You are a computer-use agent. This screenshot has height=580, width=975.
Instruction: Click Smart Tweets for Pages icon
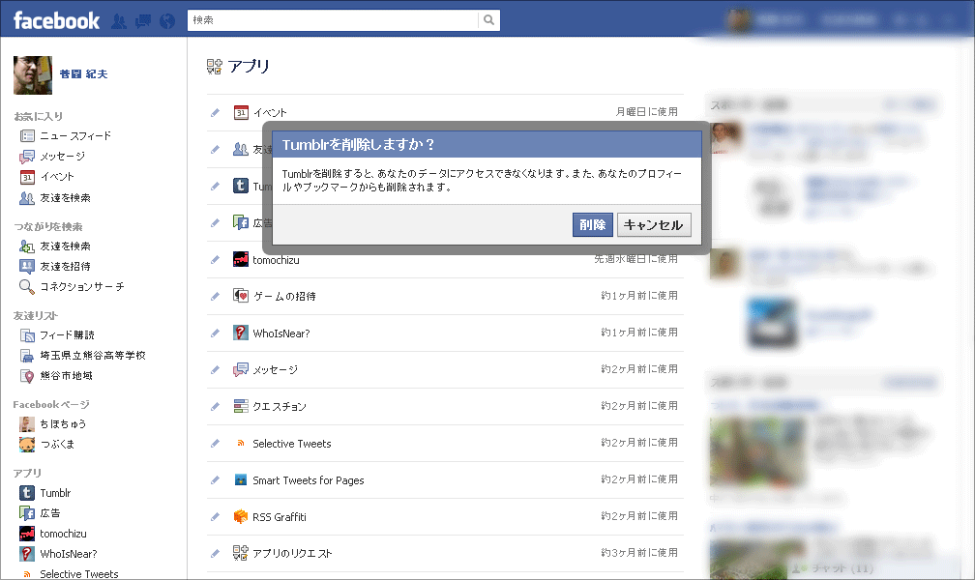coord(241,479)
